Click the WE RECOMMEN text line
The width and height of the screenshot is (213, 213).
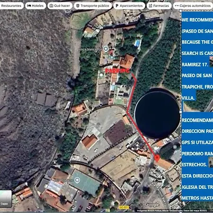click(197, 20)
